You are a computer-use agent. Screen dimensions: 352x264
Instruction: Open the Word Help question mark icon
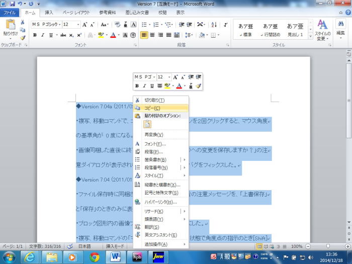tap(348, 13)
